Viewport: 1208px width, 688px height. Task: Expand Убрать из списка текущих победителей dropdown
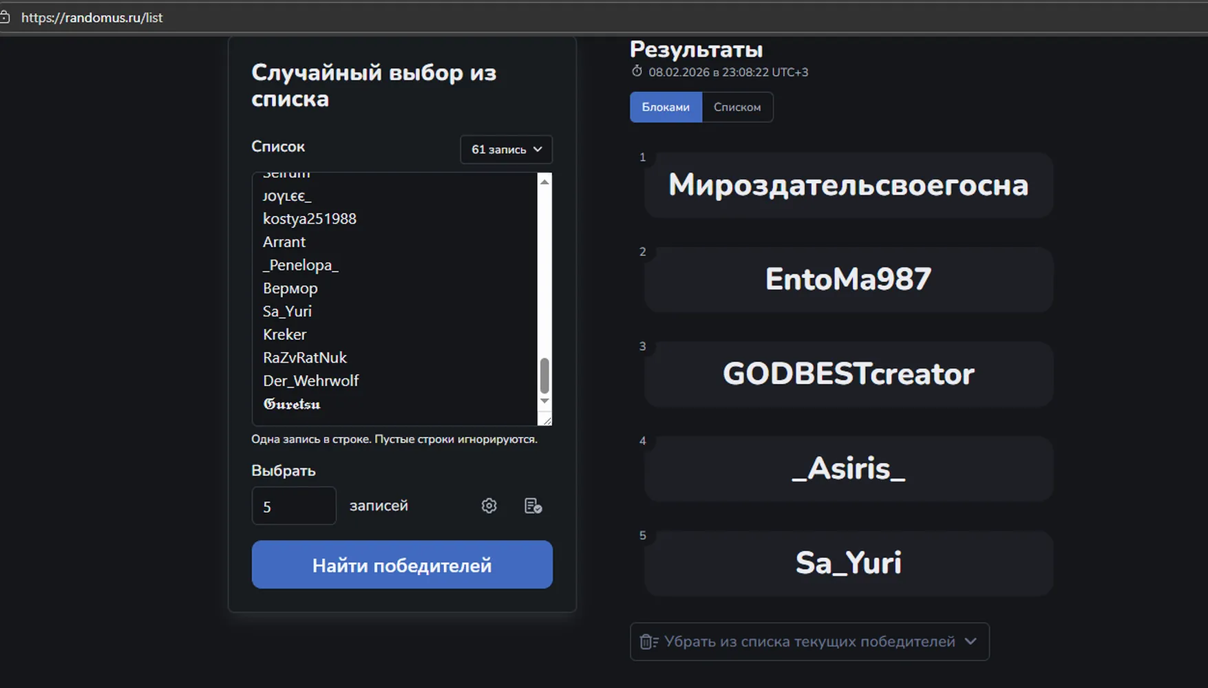[x=971, y=641]
